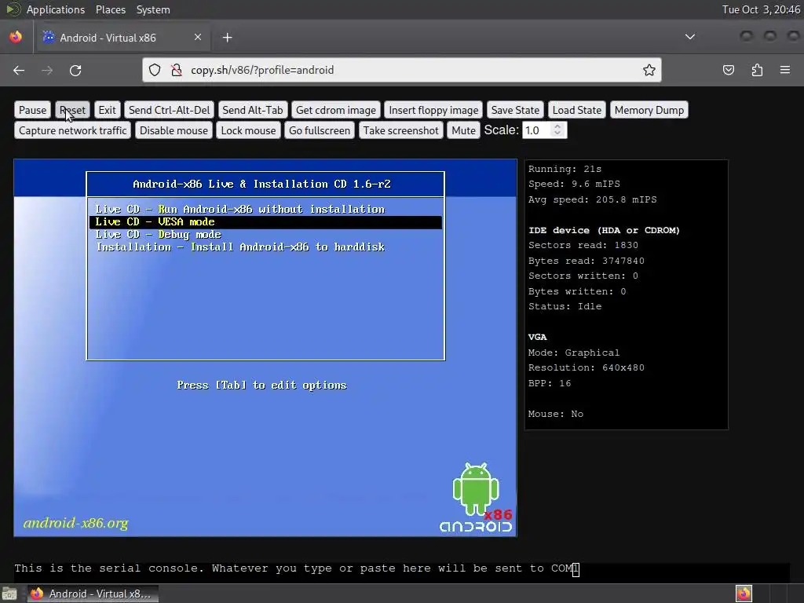Select Live CD - VESA mode entry
804x603 pixels.
(x=265, y=222)
